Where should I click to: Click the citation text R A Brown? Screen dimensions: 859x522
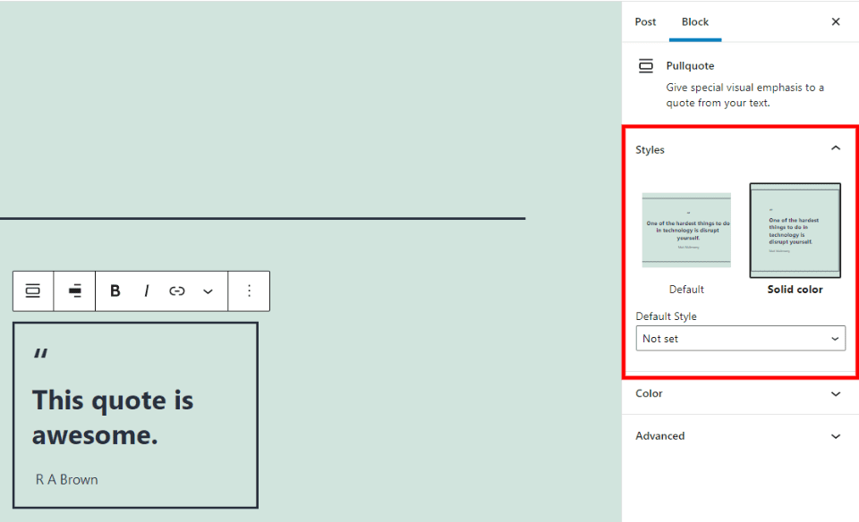pos(66,479)
